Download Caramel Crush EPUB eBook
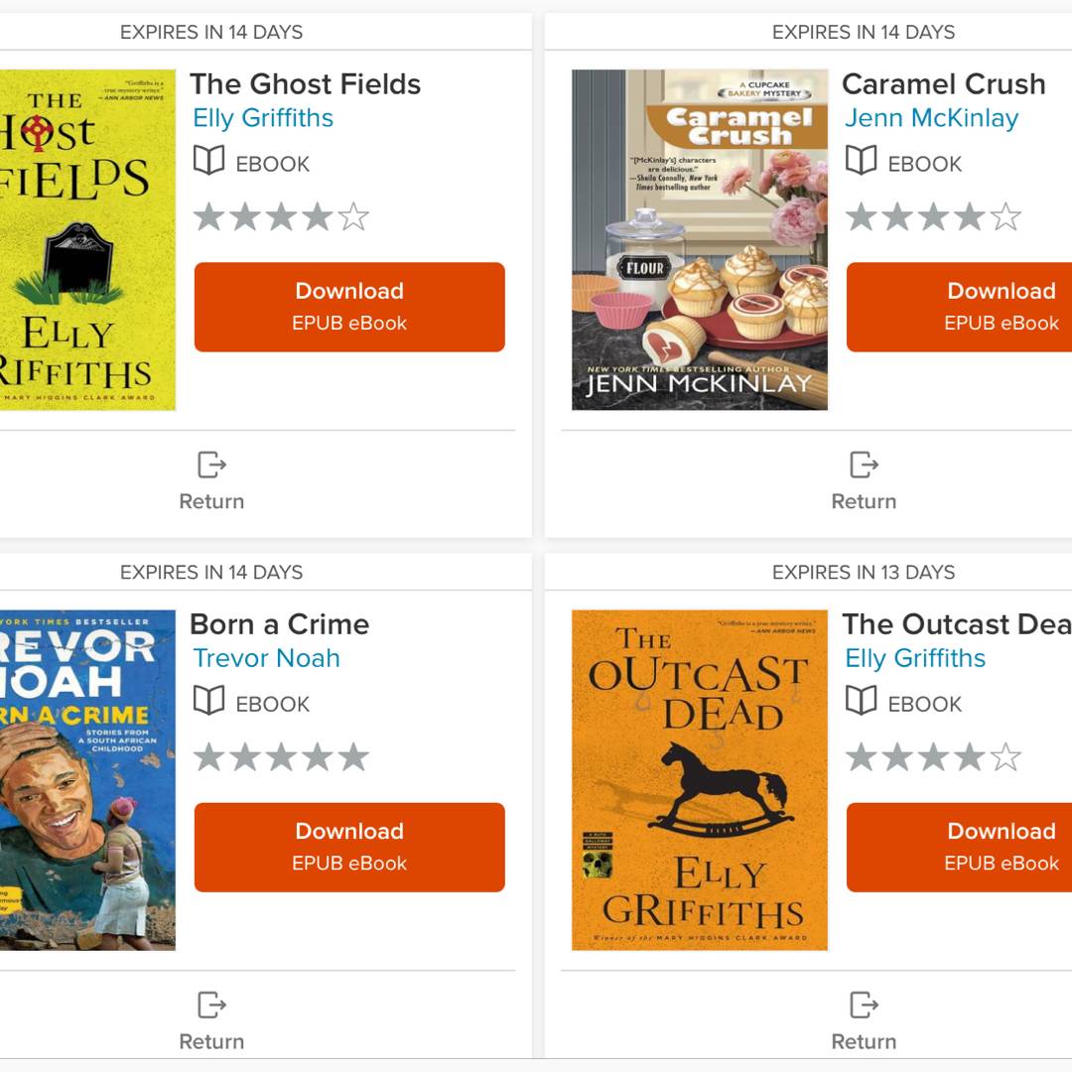The width and height of the screenshot is (1072, 1072). click(959, 307)
